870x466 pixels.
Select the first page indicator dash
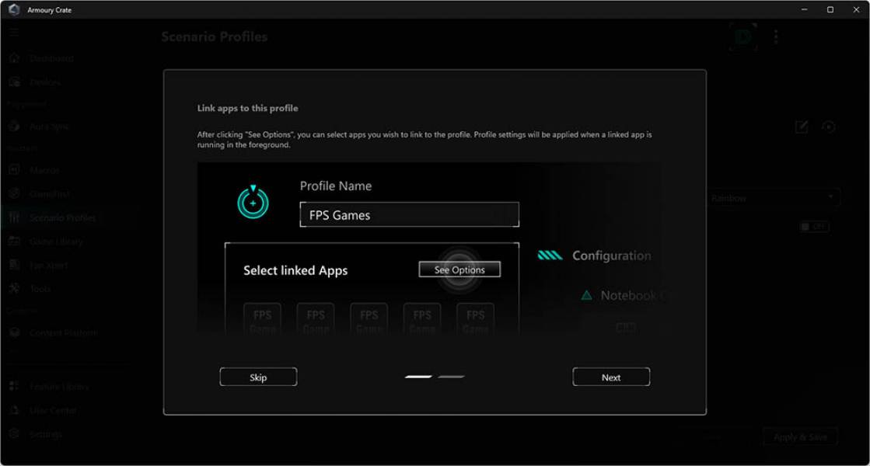click(418, 377)
